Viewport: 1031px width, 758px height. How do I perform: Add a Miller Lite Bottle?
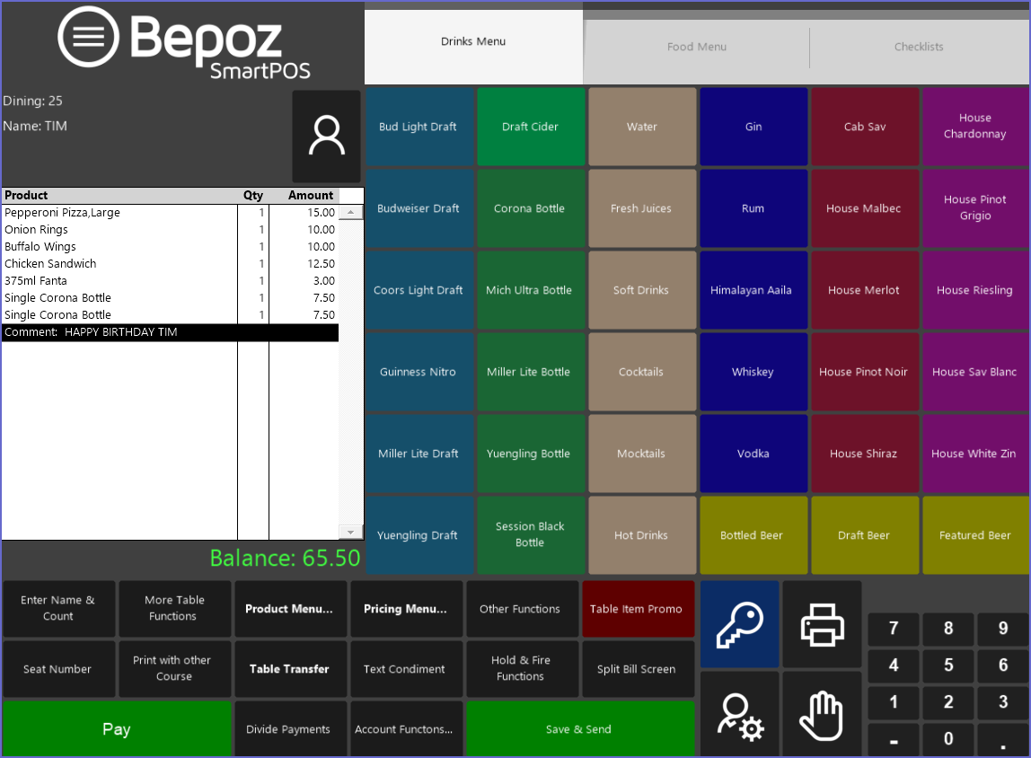click(x=531, y=372)
